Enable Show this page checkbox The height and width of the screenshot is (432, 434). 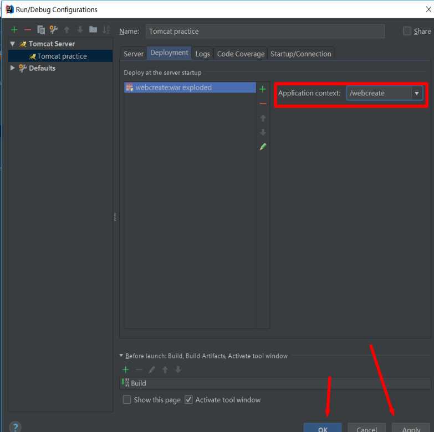(x=127, y=400)
